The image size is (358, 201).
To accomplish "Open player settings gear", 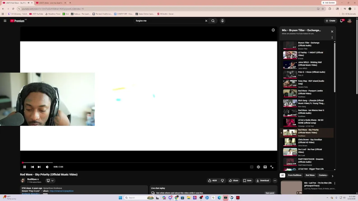I will [258, 167].
